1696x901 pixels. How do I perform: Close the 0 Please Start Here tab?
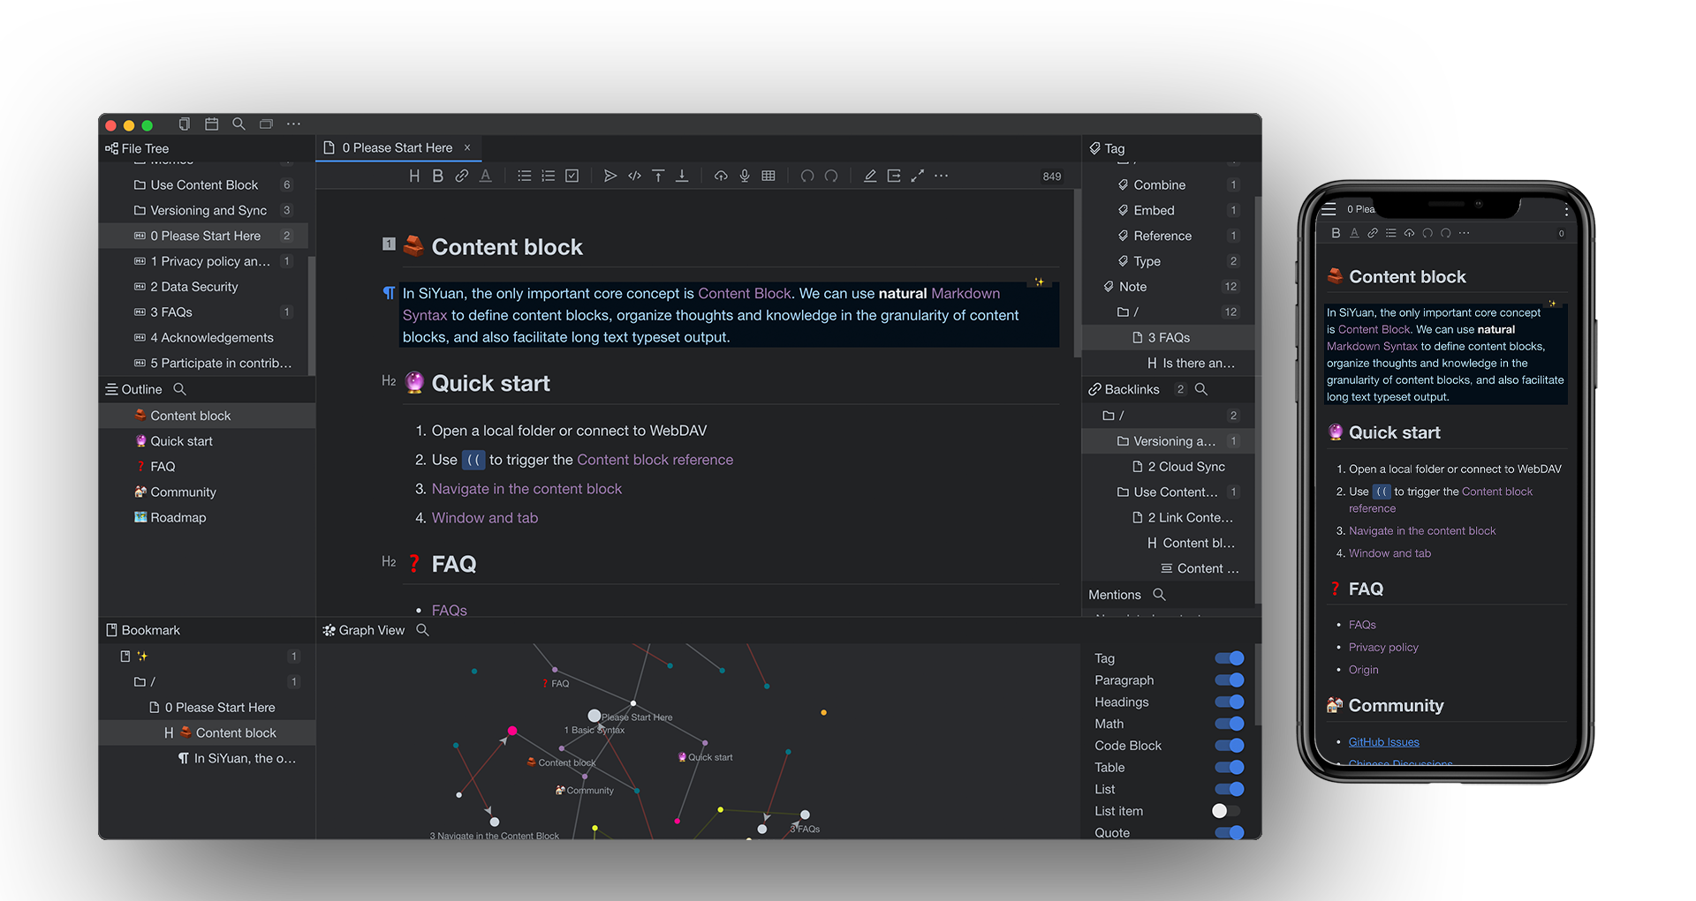pos(467,147)
